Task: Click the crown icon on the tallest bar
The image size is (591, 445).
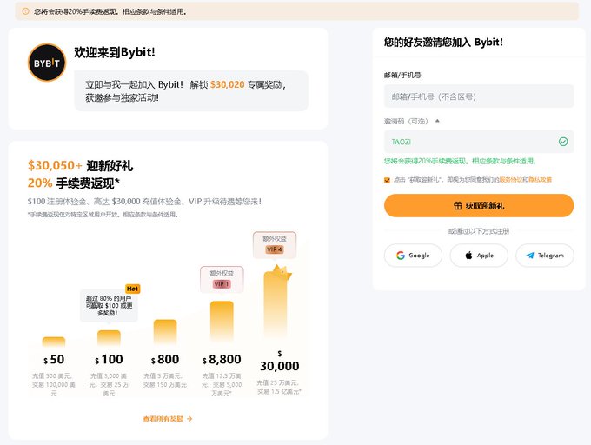Action: coord(282,272)
